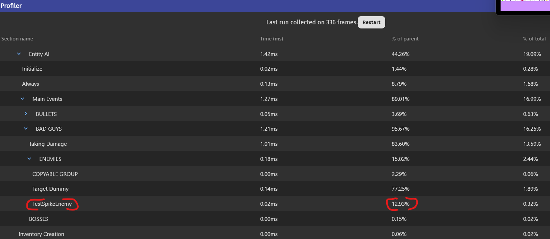The width and height of the screenshot is (550, 239).
Task: Select the Always section row
Action: tap(31, 84)
